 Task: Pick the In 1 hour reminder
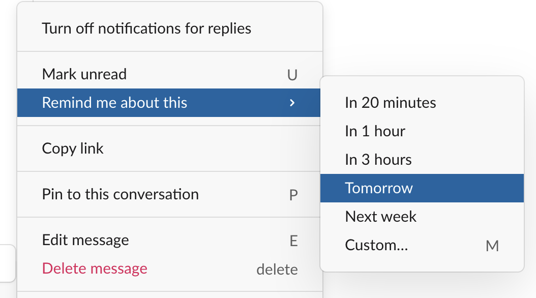click(x=375, y=131)
